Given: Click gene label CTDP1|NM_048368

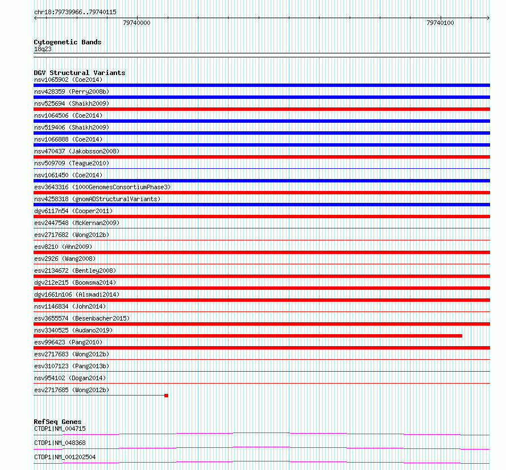Looking at the screenshot, I should (x=60, y=443).
